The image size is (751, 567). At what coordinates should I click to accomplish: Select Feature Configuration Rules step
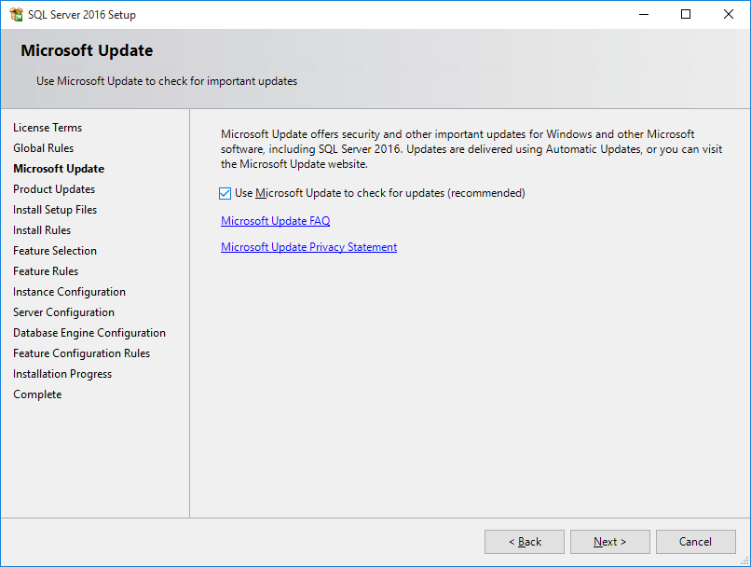(x=81, y=353)
